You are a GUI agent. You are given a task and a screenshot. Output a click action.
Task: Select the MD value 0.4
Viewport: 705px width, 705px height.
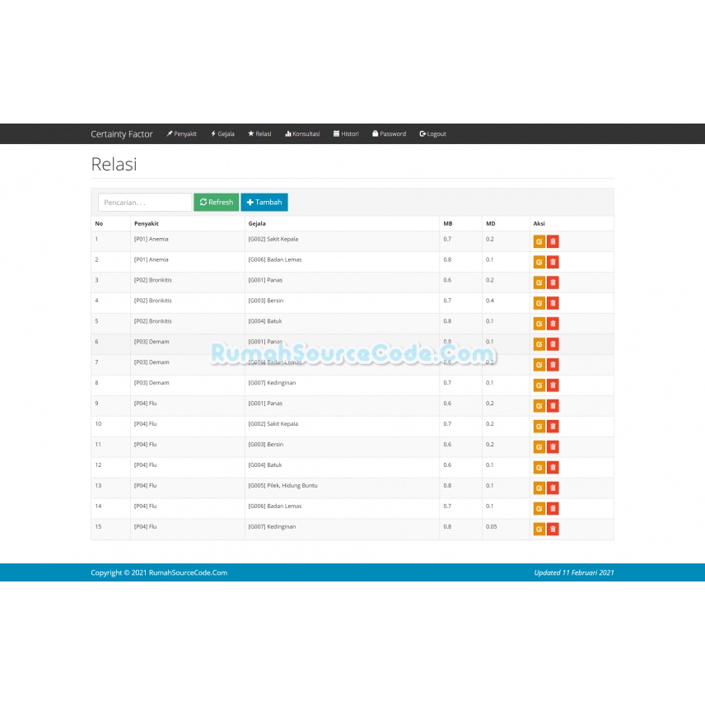point(490,301)
